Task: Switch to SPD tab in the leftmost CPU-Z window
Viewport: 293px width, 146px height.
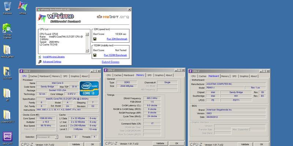Action: tap(65, 76)
